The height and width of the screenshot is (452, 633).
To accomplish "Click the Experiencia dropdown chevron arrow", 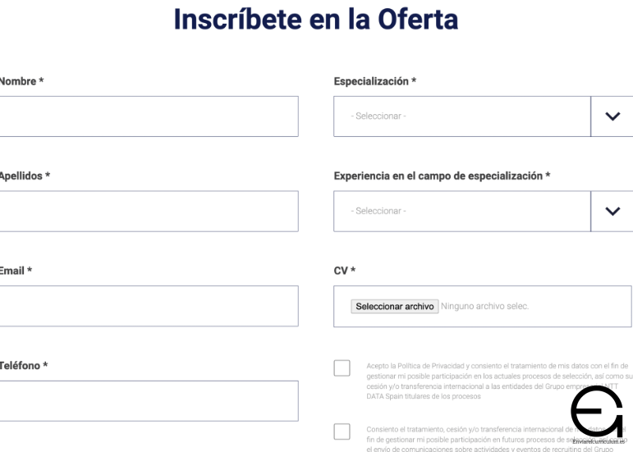I will pyautogui.click(x=612, y=212).
